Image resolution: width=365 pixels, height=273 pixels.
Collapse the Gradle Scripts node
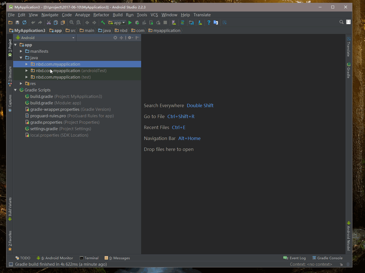point(15,90)
